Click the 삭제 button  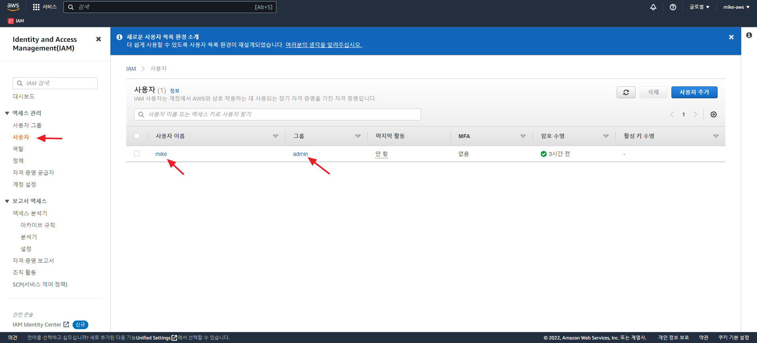pos(653,92)
